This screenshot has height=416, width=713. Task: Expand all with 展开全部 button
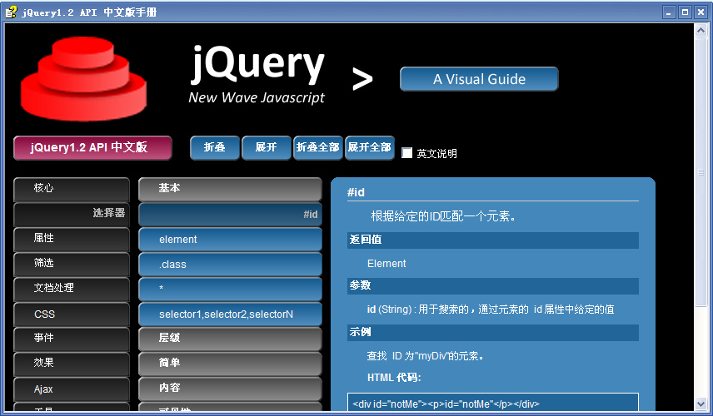coord(370,147)
